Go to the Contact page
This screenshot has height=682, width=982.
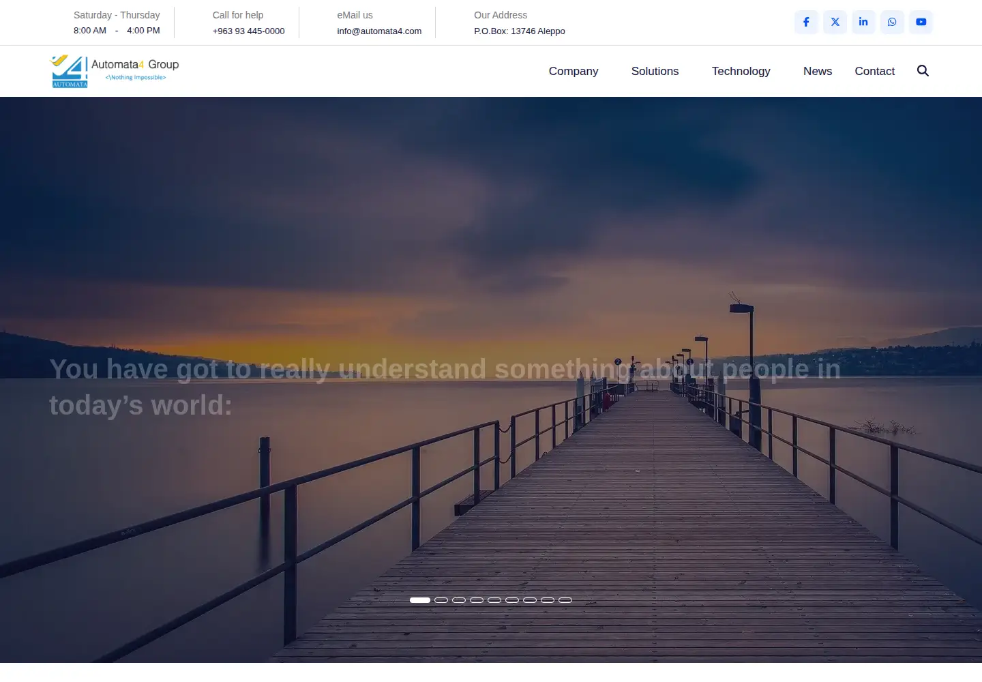point(874,71)
